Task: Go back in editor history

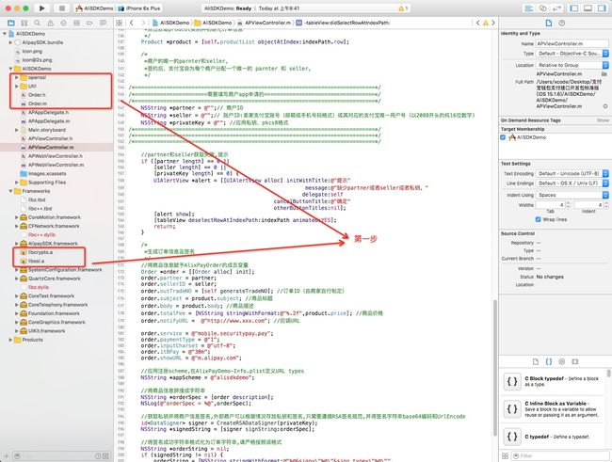Action: (132, 23)
